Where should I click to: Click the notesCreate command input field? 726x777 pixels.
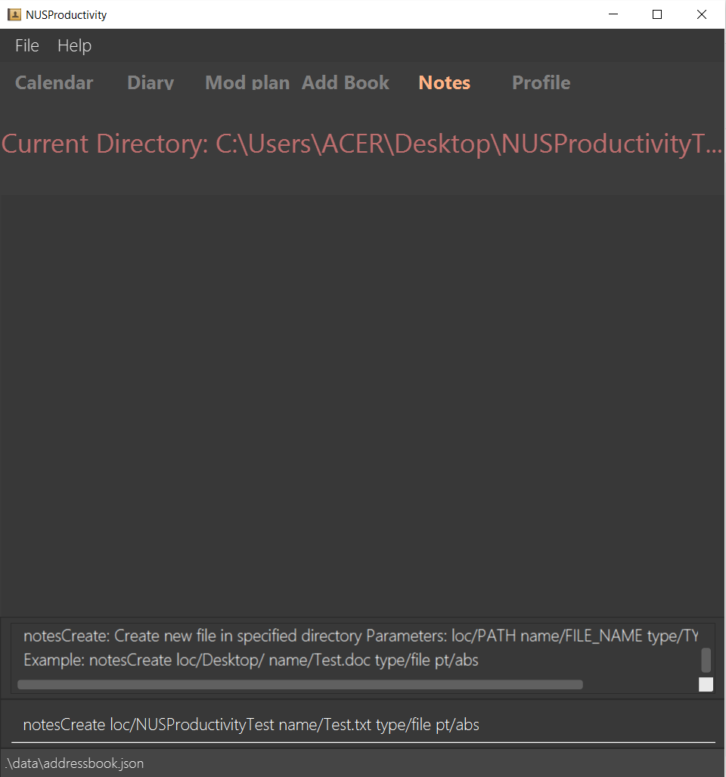[x=363, y=725]
